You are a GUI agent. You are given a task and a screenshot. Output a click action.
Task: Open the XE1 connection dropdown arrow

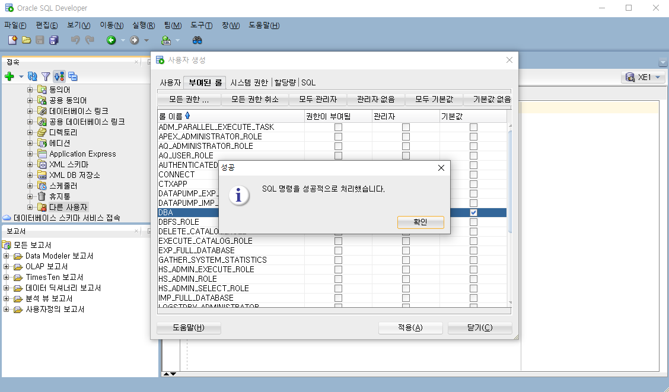[658, 77]
